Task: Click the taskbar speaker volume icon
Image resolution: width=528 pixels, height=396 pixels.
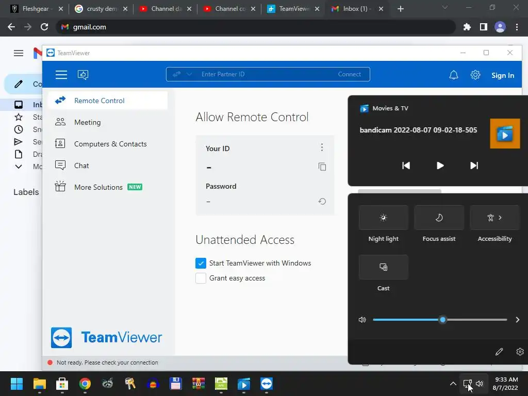Action: click(x=480, y=384)
